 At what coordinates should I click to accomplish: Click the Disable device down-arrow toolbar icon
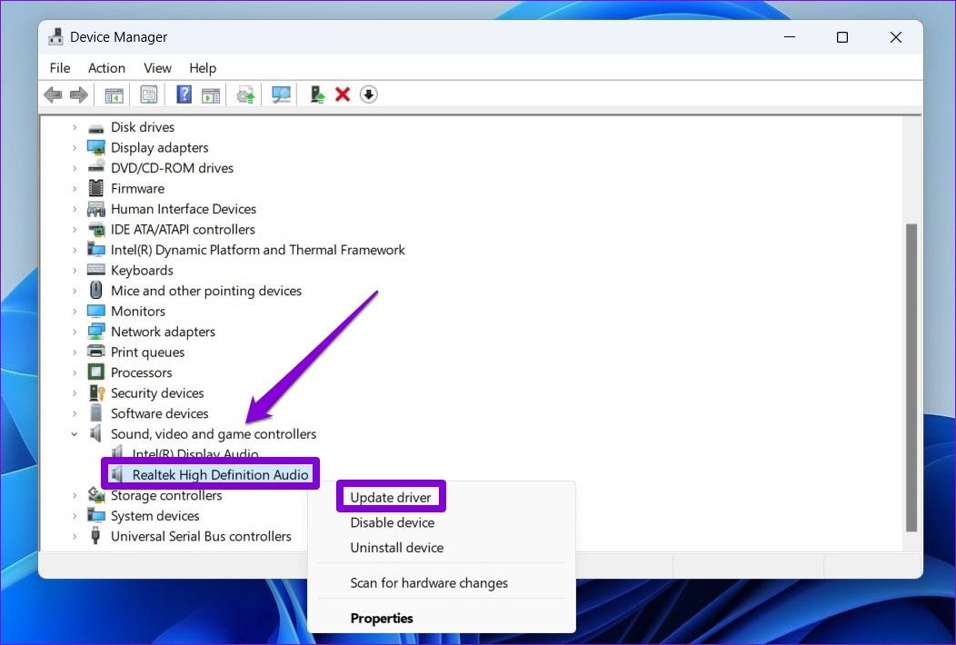[x=368, y=94]
